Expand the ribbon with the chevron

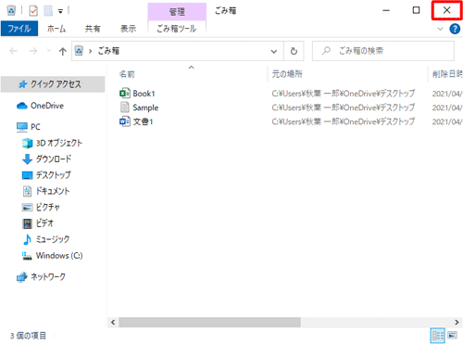pos(440,29)
